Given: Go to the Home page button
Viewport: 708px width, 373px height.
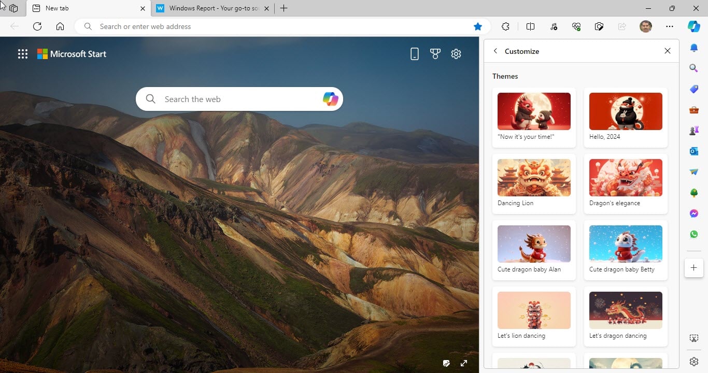Looking at the screenshot, I should (x=60, y=26).
